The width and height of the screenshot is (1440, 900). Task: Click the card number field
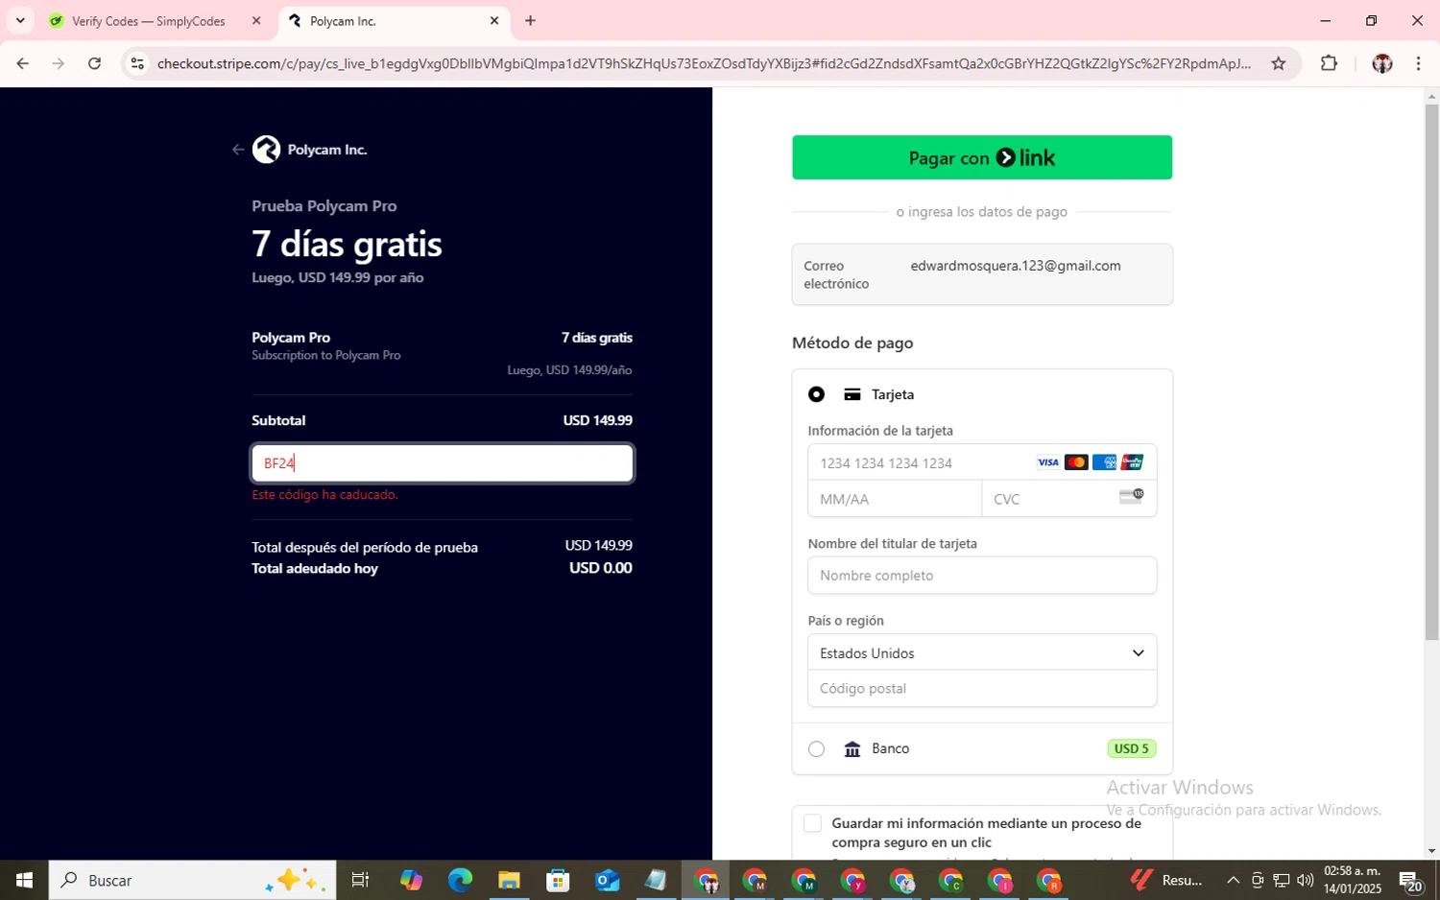982,462
